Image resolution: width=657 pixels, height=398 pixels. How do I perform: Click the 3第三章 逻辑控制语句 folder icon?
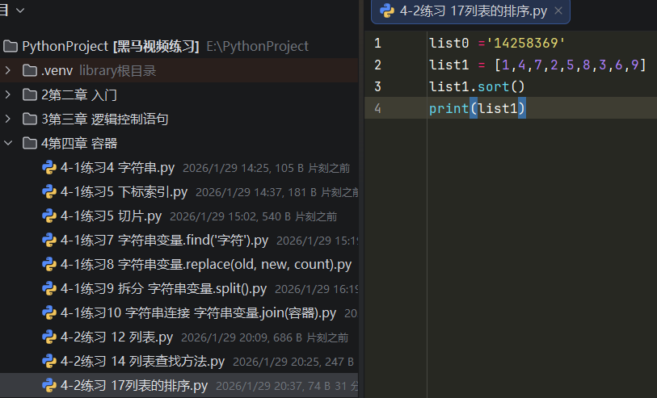click(x=29, y=119)
